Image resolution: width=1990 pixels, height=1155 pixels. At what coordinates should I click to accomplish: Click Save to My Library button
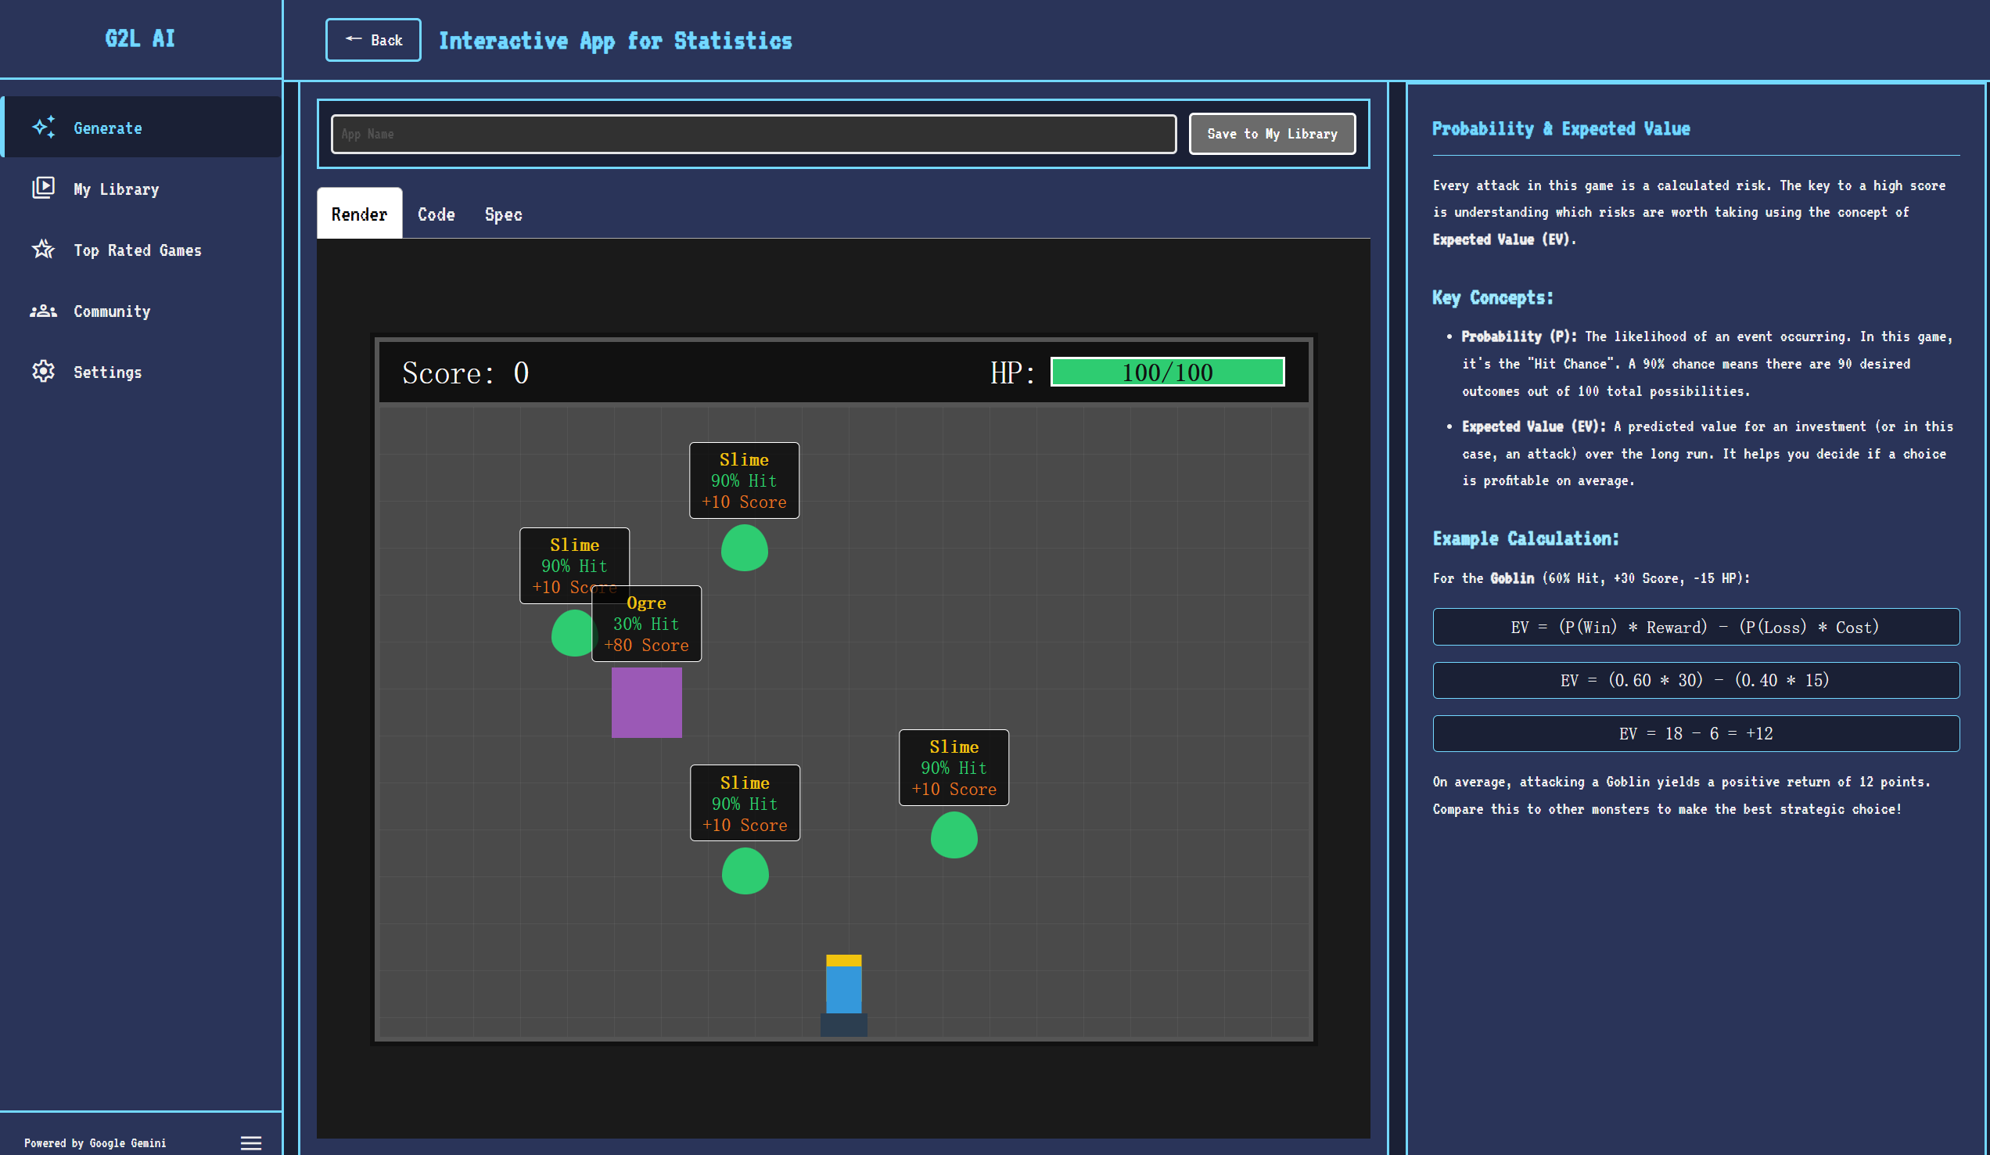click(x=1271, y=134)
